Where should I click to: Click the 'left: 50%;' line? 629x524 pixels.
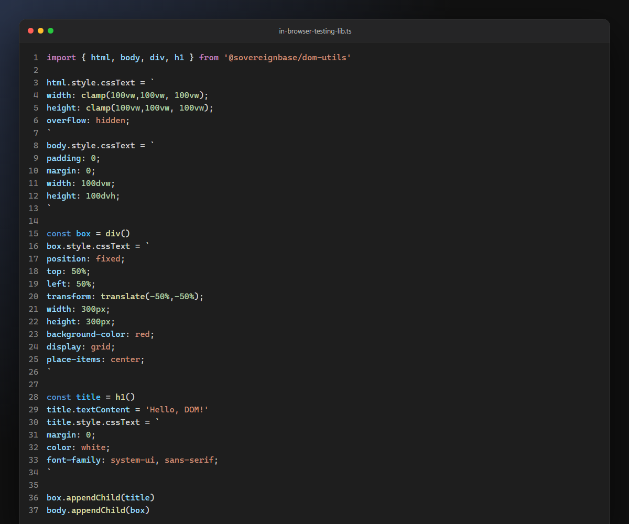[x=71, y=284]
